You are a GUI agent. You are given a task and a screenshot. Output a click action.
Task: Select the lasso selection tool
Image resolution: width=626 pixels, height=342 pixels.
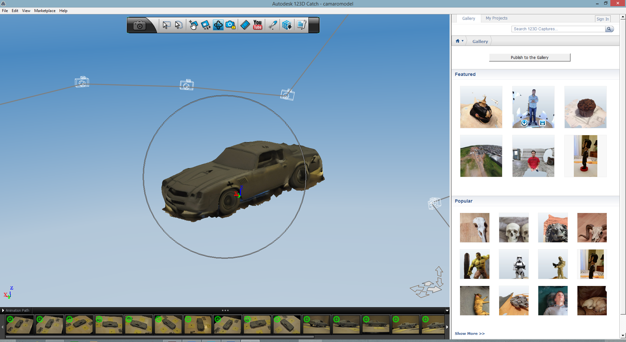tap(178, 25)
